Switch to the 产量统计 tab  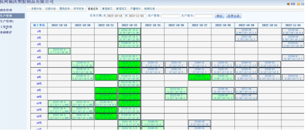tap(135, 9)
